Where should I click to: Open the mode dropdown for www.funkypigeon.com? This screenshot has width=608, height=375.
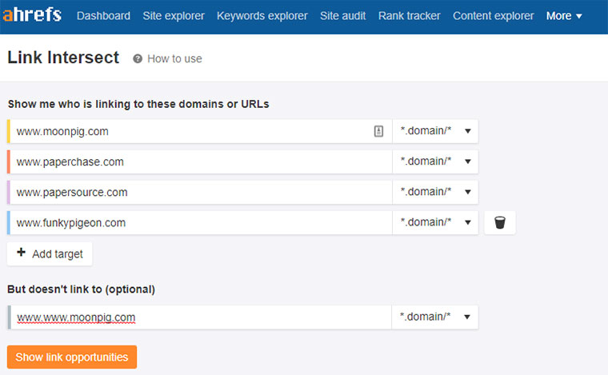coord(435,223)
